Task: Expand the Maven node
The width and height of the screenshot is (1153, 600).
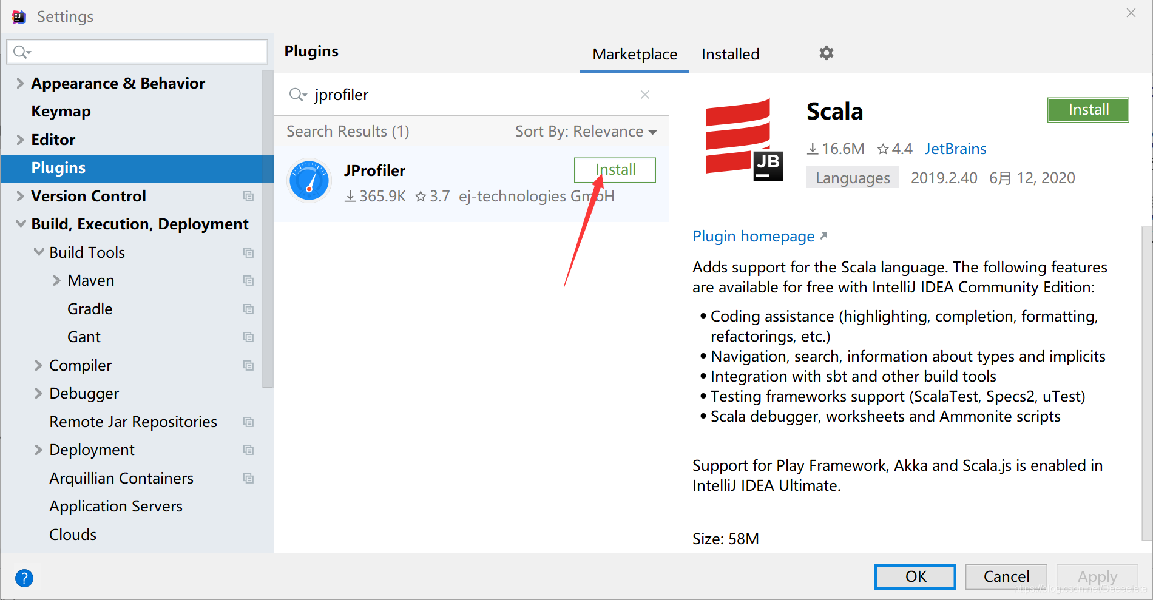Action: point(56,280)
